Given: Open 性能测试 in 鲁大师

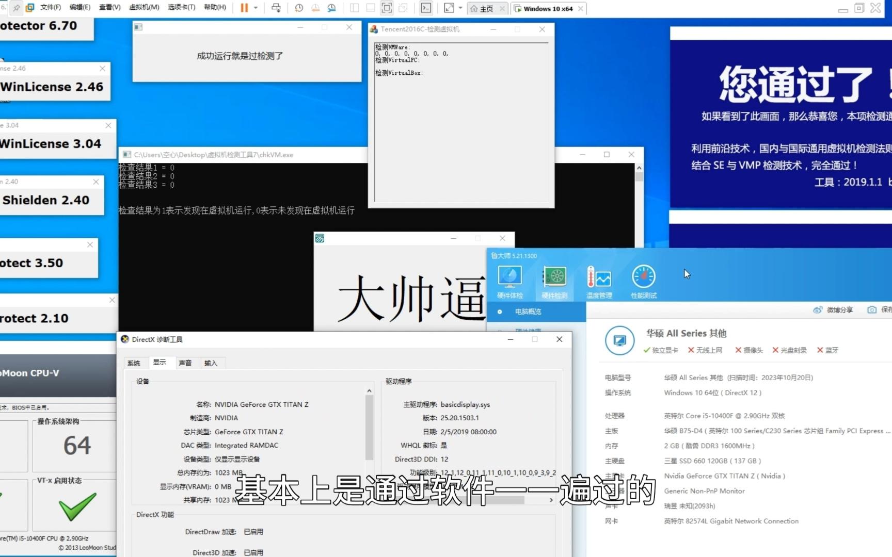Looking at the screenshot, I should click(644, 282).
